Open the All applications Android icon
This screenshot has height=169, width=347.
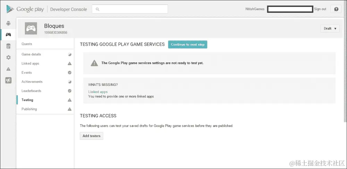point(8,23)
